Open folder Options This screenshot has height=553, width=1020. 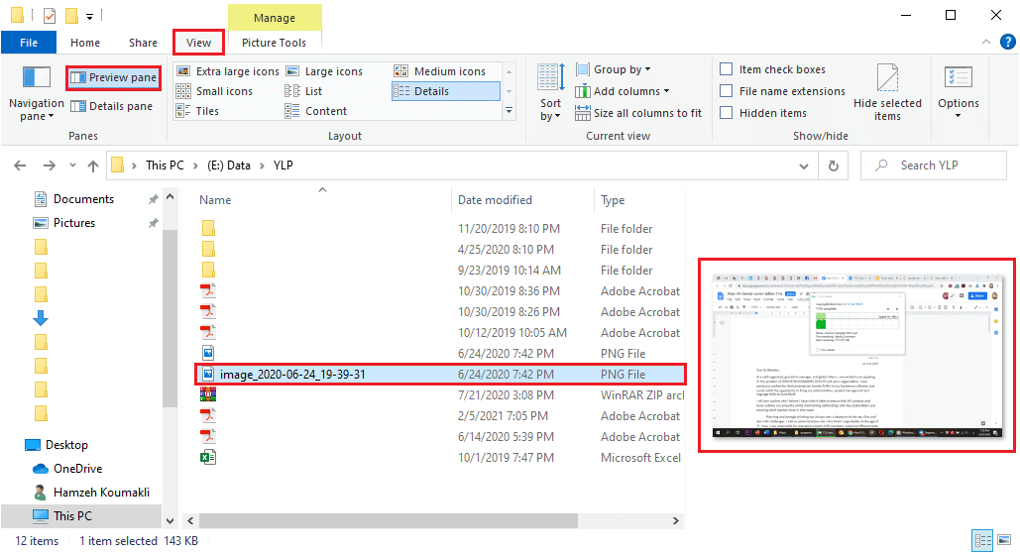point(958,92)
